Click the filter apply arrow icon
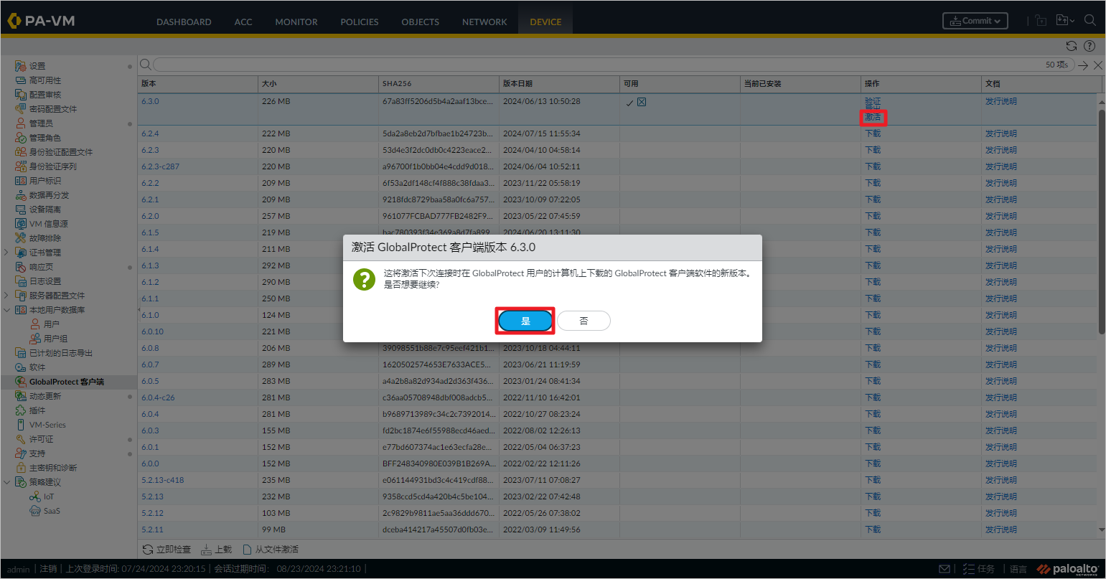The image size is (1106, 579). click(1084, 65)
